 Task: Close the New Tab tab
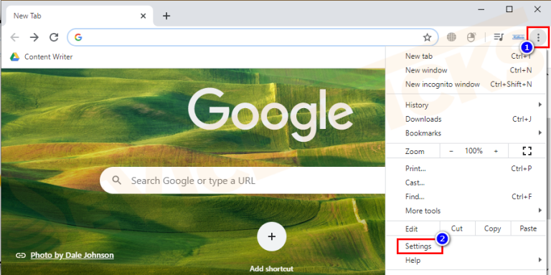143,16
